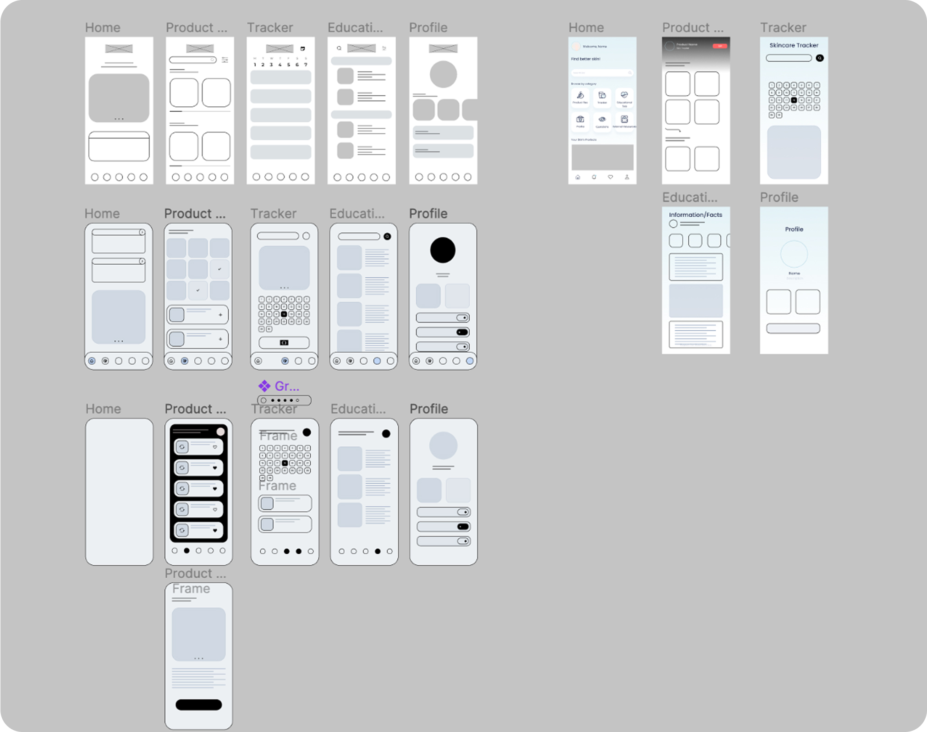Expand first collapsible card in middle-row Home frame
The image size is (927, 732).
click(x=142, y=232)
